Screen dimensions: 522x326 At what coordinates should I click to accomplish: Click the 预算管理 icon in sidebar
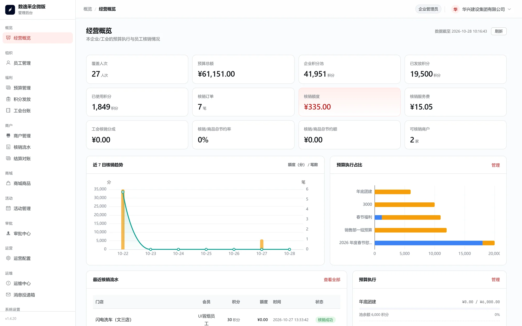[8, 88]
